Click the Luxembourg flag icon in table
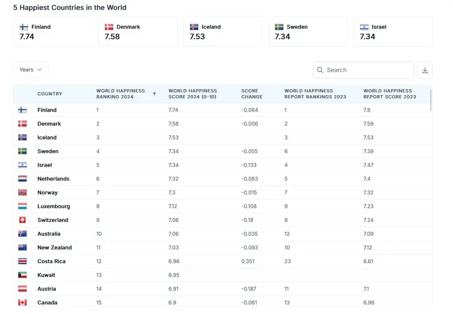Viewport: 453px width, 314px height. [x=23, y=206]
